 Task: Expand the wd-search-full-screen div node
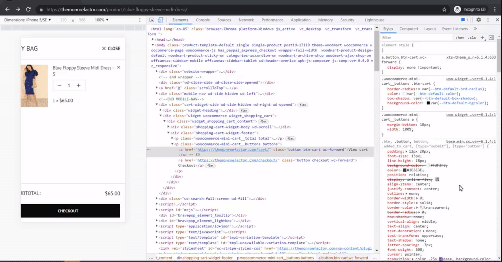(x=157, y=199)
